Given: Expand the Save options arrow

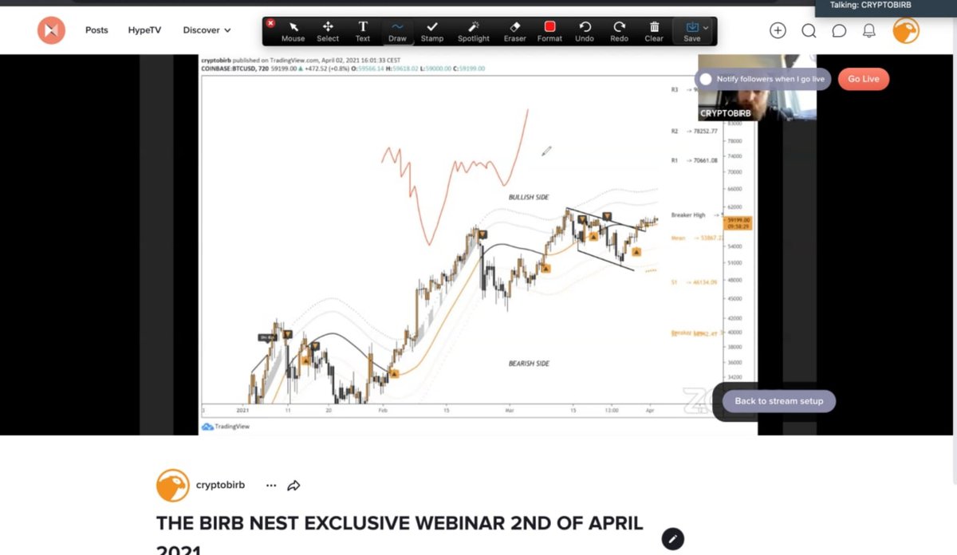Looking at the screenshot, I should click(706, 28).
